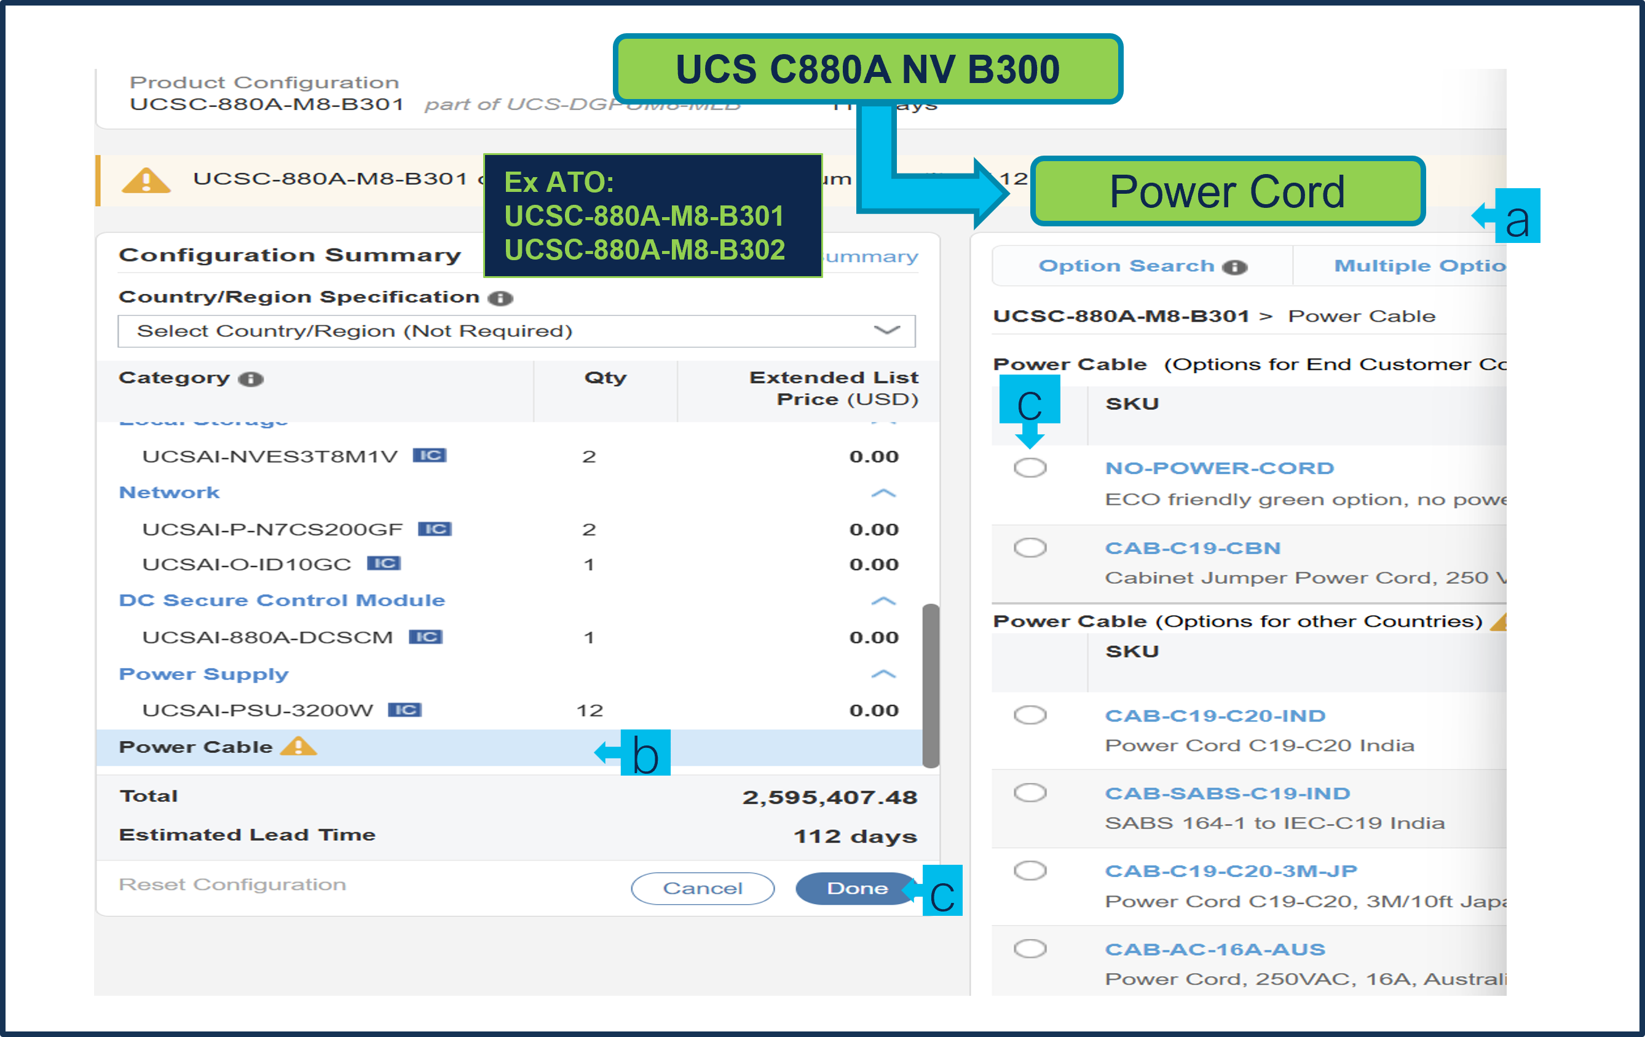Click the warning triangle icon in alert banner
This screenshot has height=1037, width=1645.
click(146, 181)
